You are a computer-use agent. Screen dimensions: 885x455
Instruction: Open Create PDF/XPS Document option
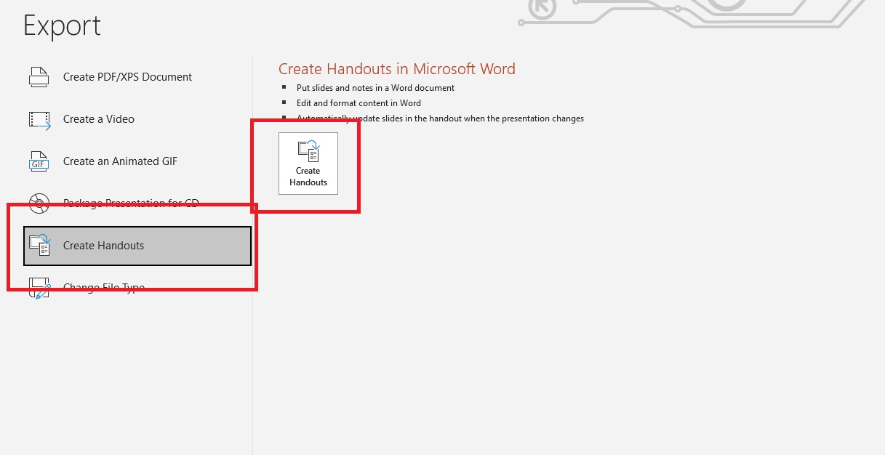point(128,76)
